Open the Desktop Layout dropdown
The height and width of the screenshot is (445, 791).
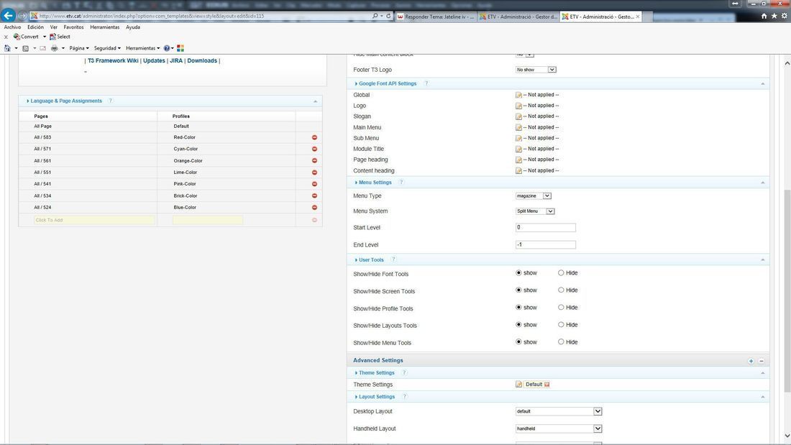point(559,411)
